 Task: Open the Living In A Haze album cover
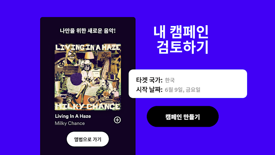point(88,77)
